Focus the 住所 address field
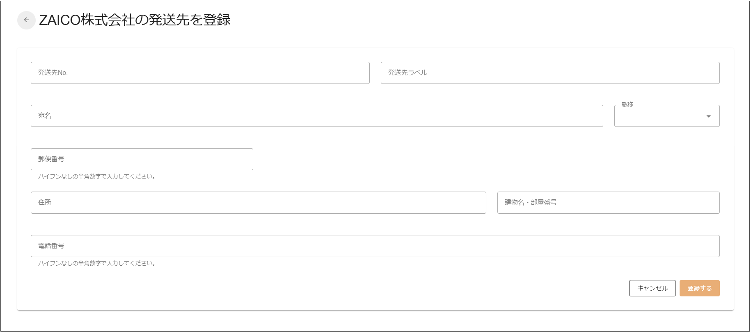The width and height of the screenshot is (751, 332). pos(259,203)
